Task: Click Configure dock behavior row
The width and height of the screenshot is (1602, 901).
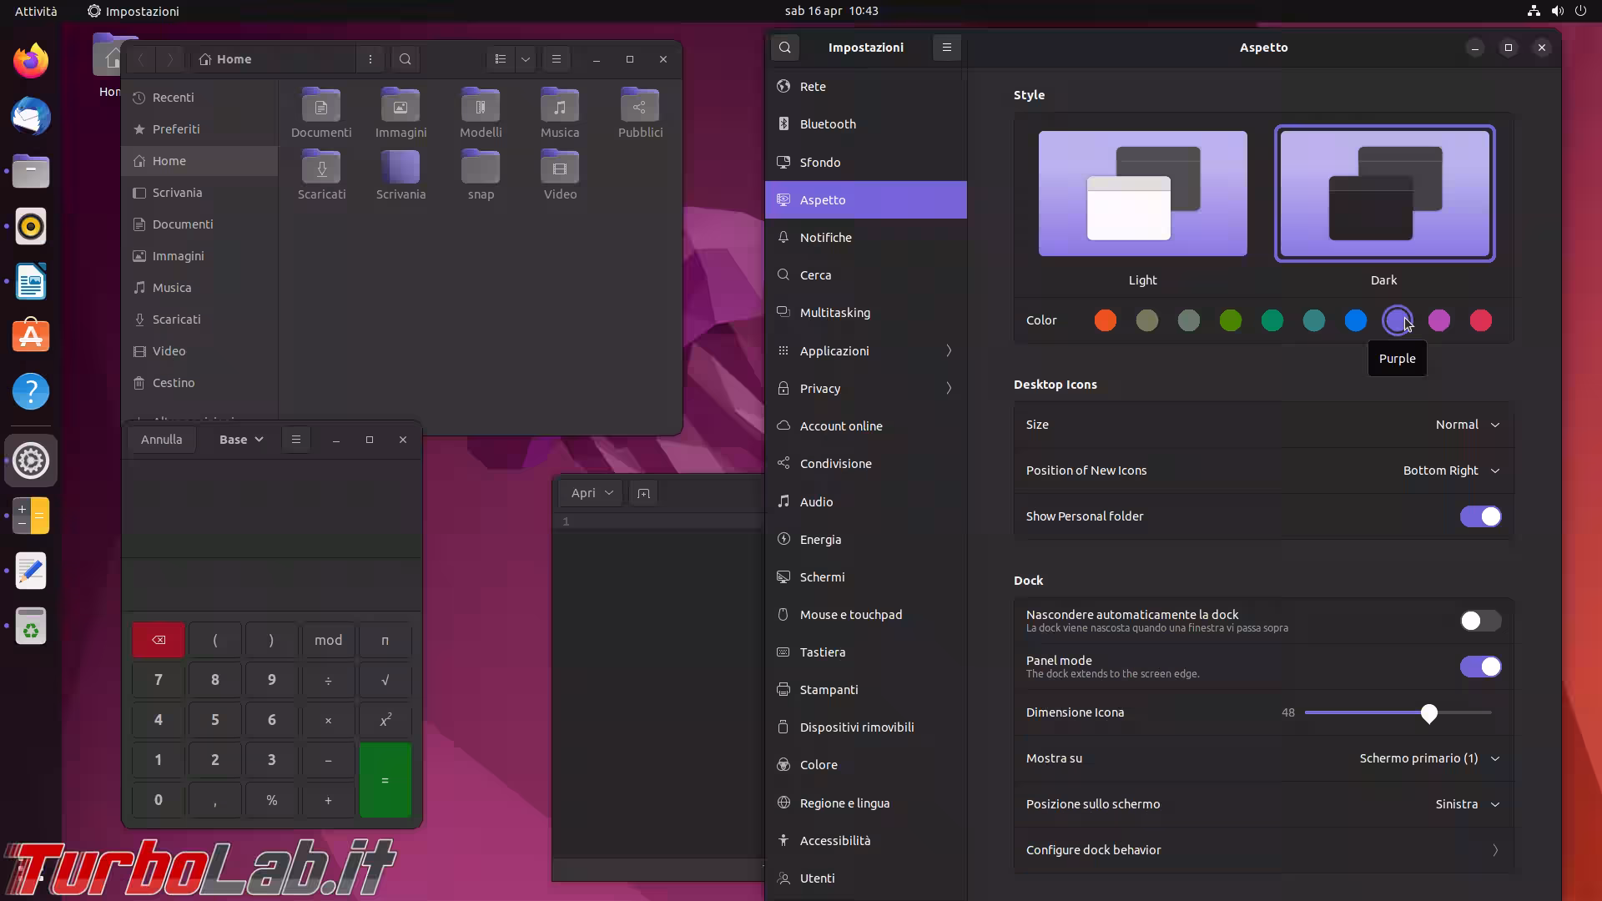Action: (1262, 850)
